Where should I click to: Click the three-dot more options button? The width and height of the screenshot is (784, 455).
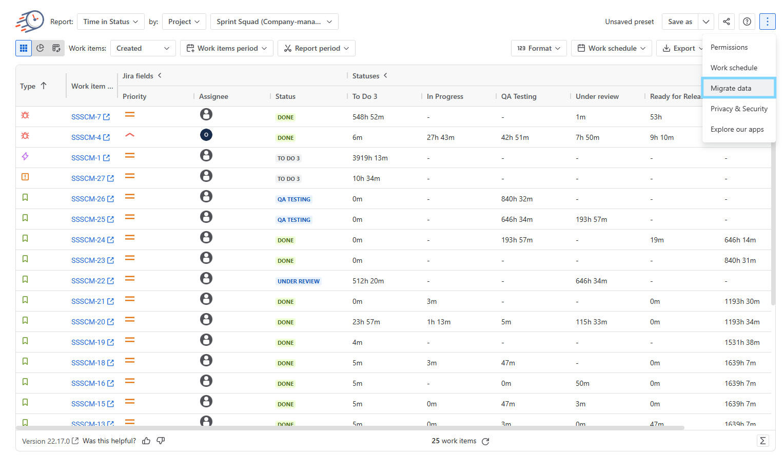767,22
